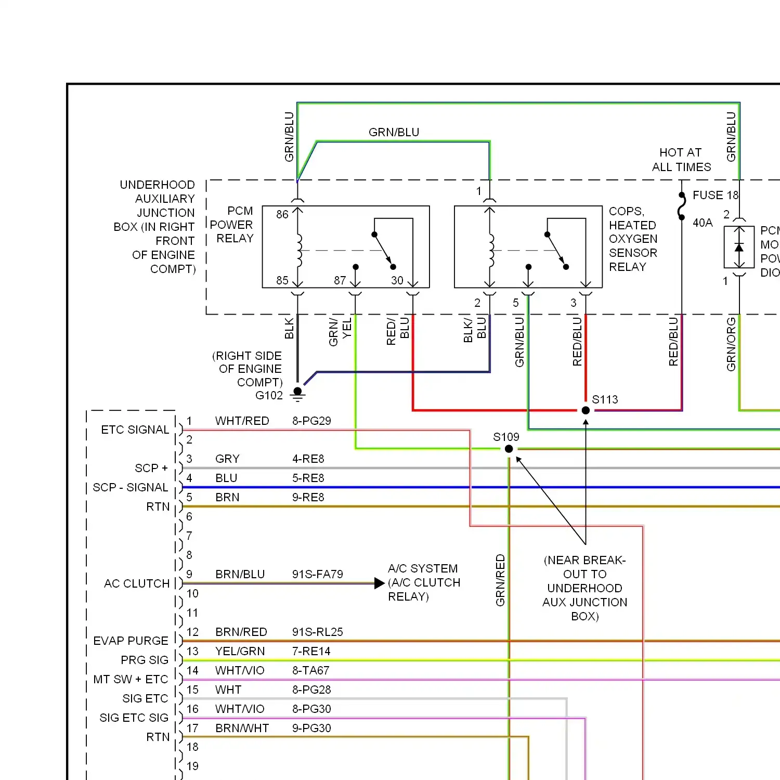Click circuit code 8-PG28
The width and height of the screenshot is (780, 780).
pyautogui.click(x=311, y=690)
